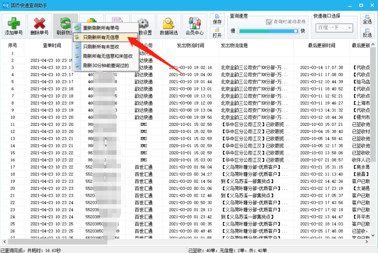The width and height of the screenshot is (378, 253).
Task: Choose 刷新所有无信息和未签收 menu entry
Action: pos(105,56)
